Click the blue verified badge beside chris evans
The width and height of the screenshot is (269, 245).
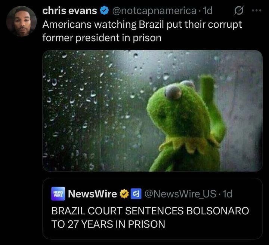(104, 11)
